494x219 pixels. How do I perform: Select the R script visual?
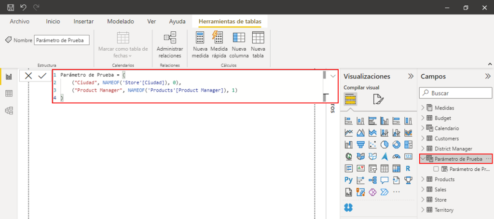tap(408, 168)
